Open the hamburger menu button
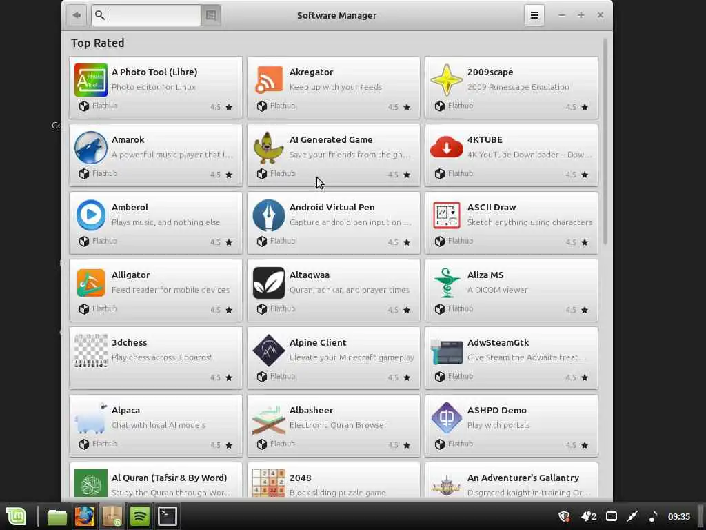Screen dimensions: 706x530 pos(534,15)
